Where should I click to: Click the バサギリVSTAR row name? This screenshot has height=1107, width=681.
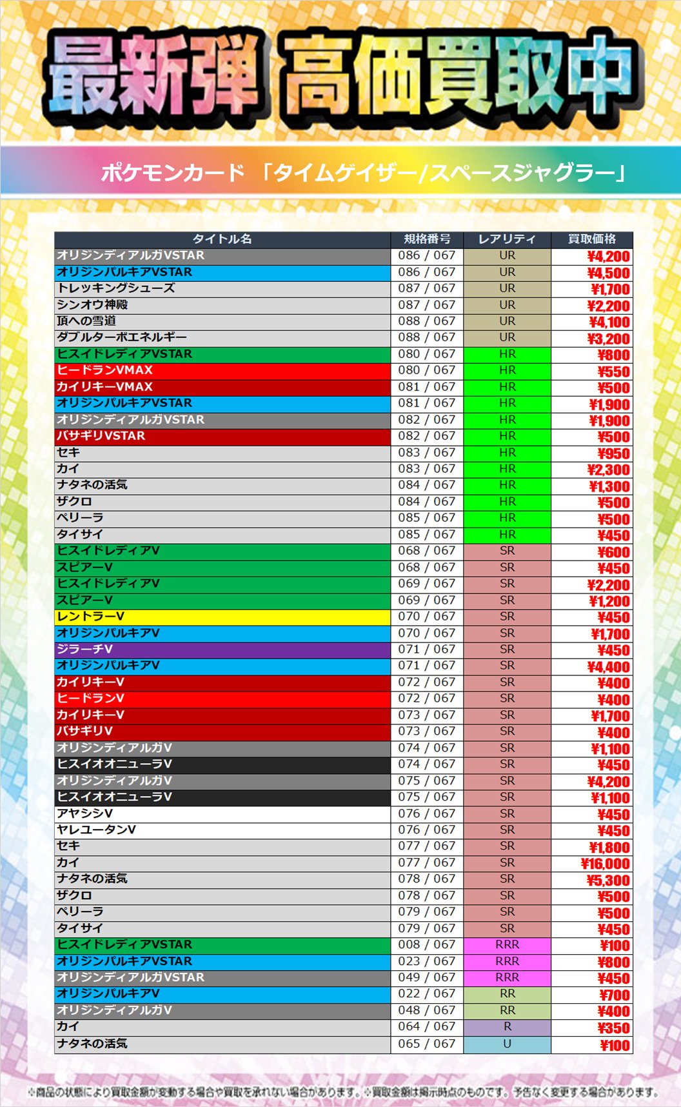coord(222,436)
